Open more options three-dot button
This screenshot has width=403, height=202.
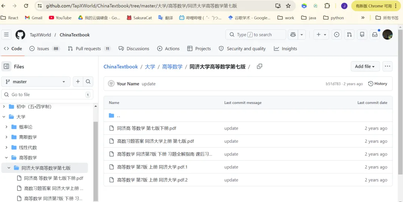point(388,66)
